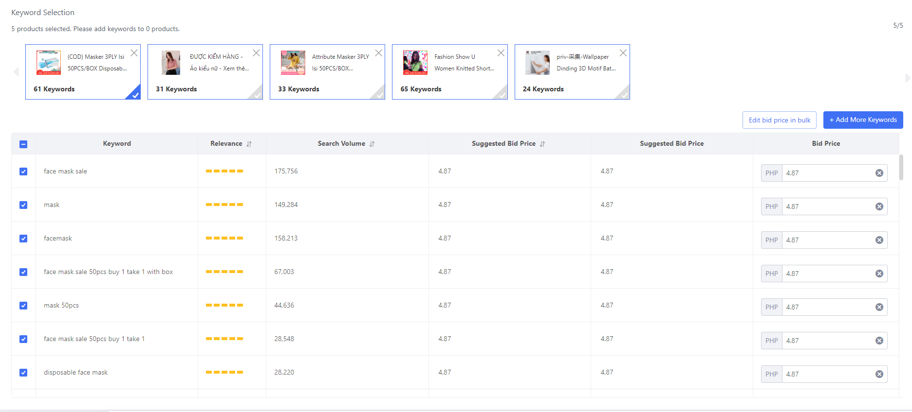The height and width of the screenshot is (412, 912).
Task: Click bid price field for 'face mask sale 50pcs buy 1 take 1'
Action: tap(827, 341)
